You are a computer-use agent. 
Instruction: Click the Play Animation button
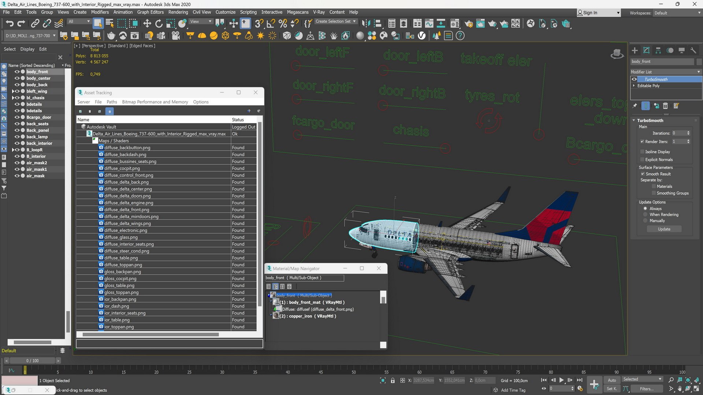click(x=561, y=380)
